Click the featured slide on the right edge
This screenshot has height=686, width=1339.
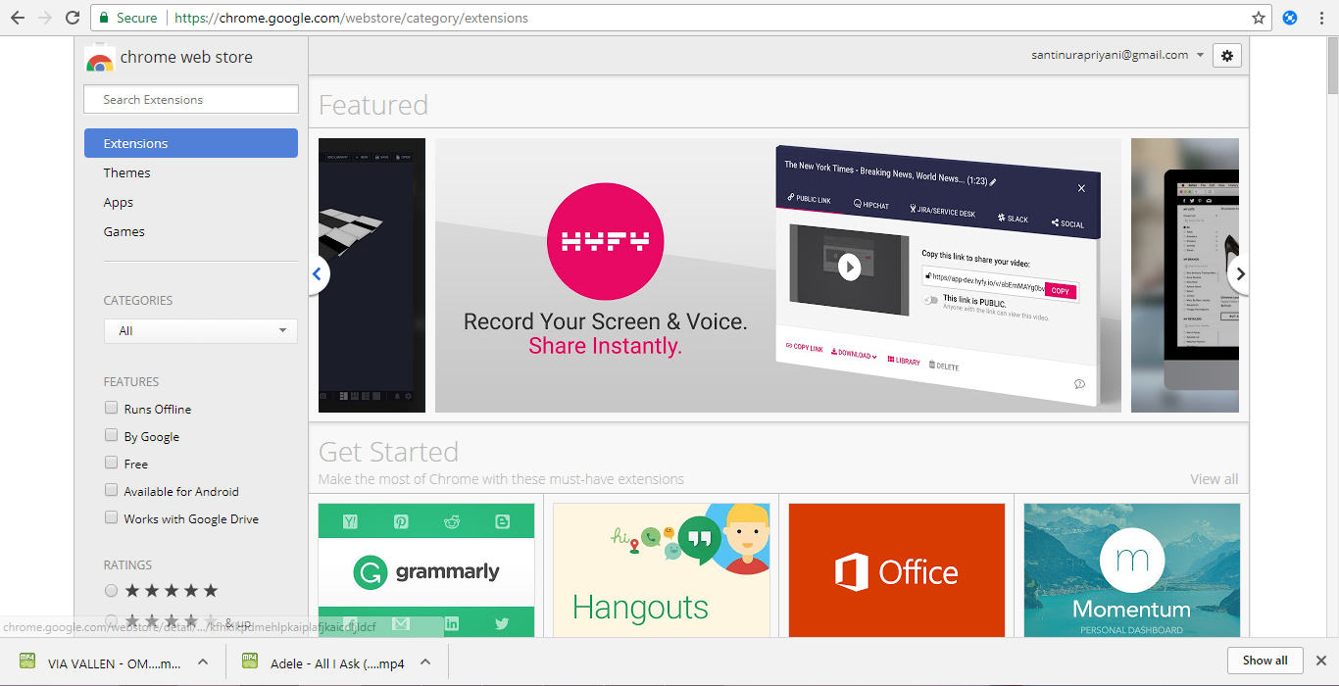[x=1185, y=275]
